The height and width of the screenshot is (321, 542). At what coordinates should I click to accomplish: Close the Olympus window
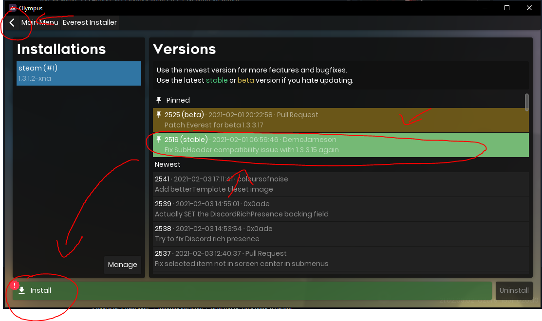(x=529, y=8)
